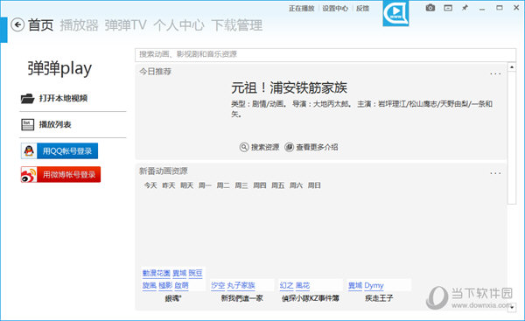525x321 pixels.
Task: Take a screenshot with the camera icon
Action: click(430, 8)
